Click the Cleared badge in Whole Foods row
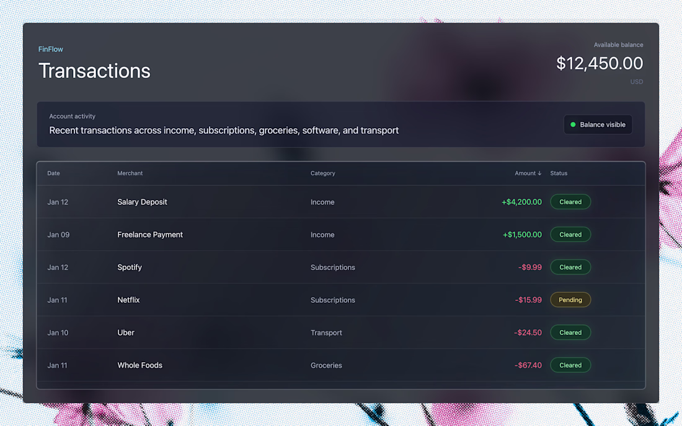Image resolution: width=682 pixels, height=426 pixels. tap(570, 365)
